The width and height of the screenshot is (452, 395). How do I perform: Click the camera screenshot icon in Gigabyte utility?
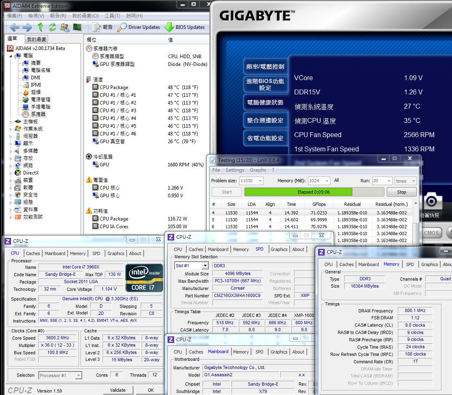pos(432,201)
